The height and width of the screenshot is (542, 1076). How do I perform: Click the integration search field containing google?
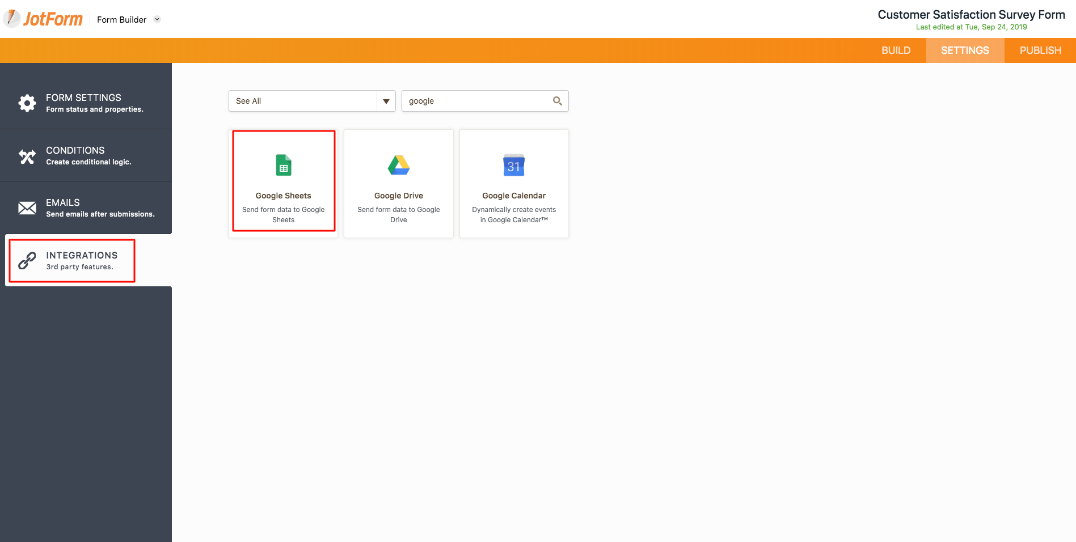(x=485, y=101)
